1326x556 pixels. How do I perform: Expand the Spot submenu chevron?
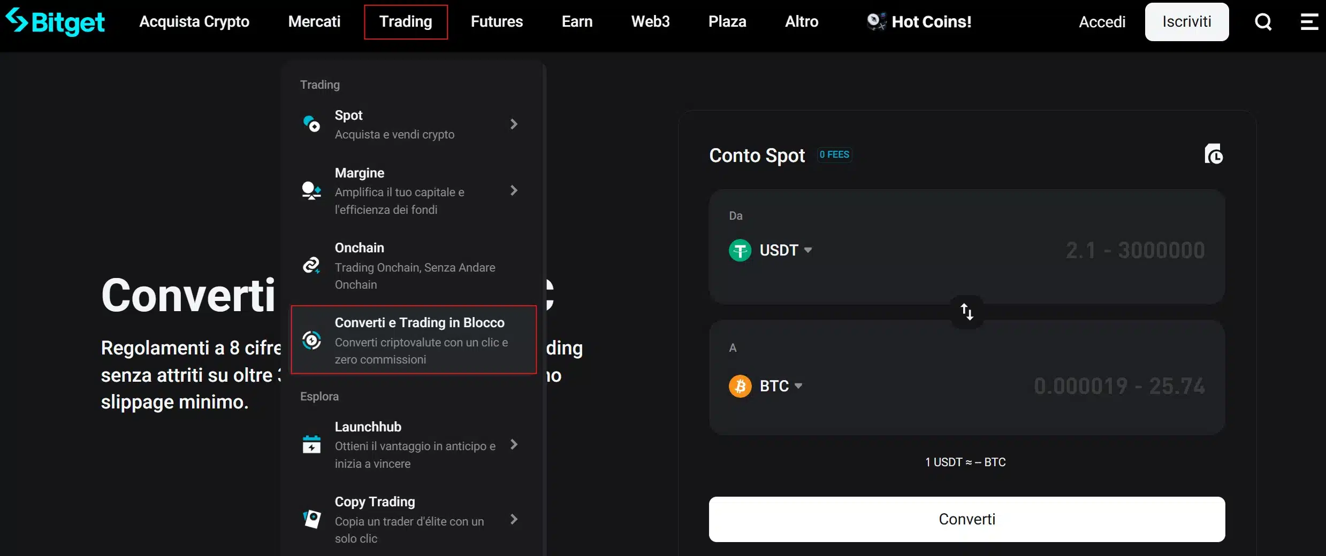514,124
